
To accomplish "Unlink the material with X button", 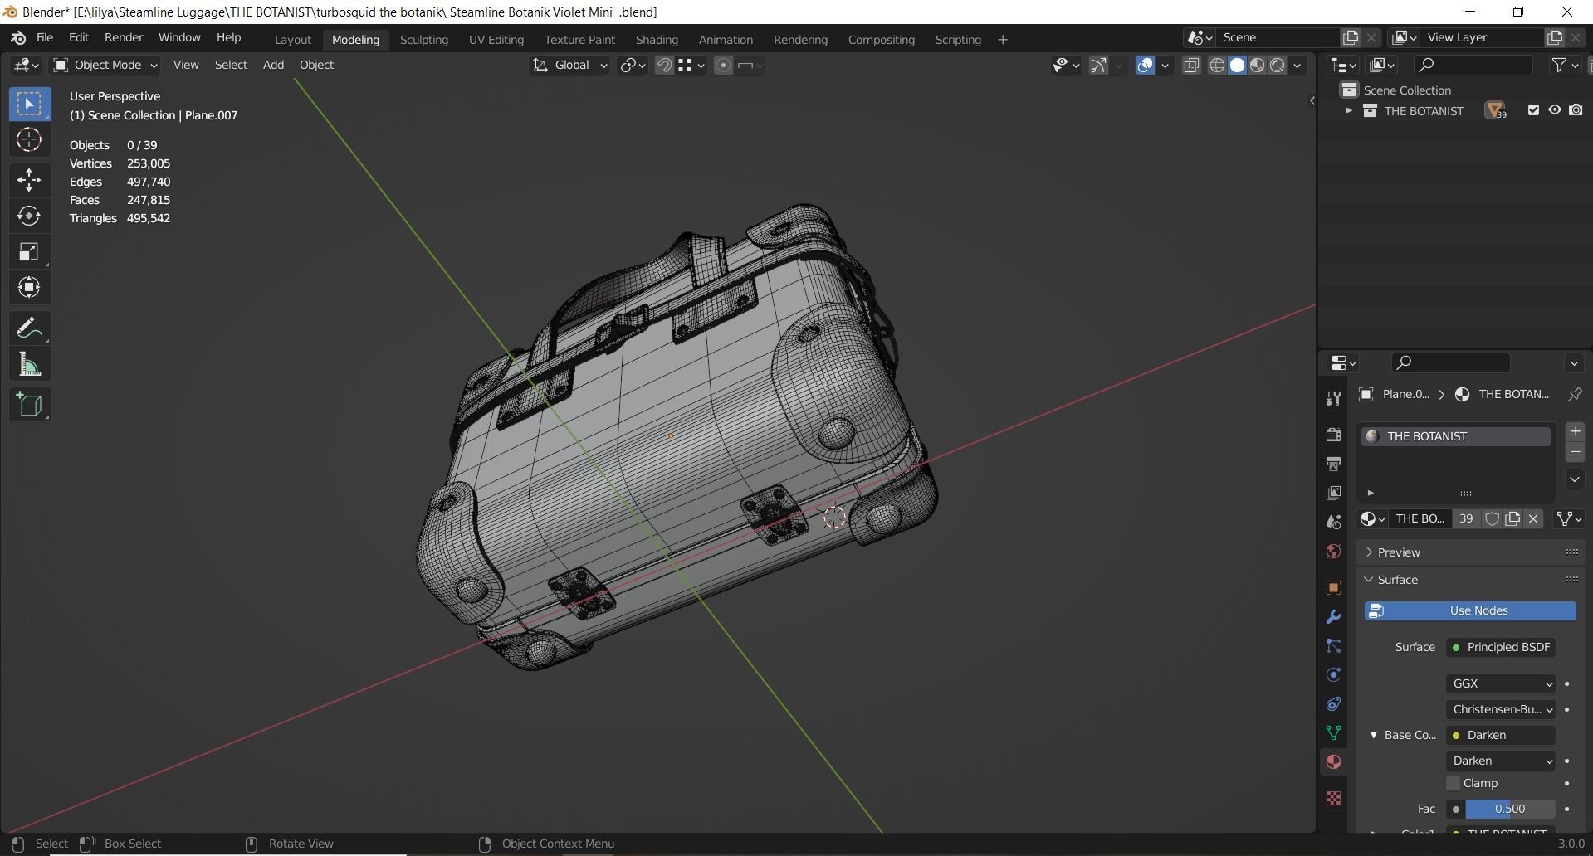I will 1533,519.
